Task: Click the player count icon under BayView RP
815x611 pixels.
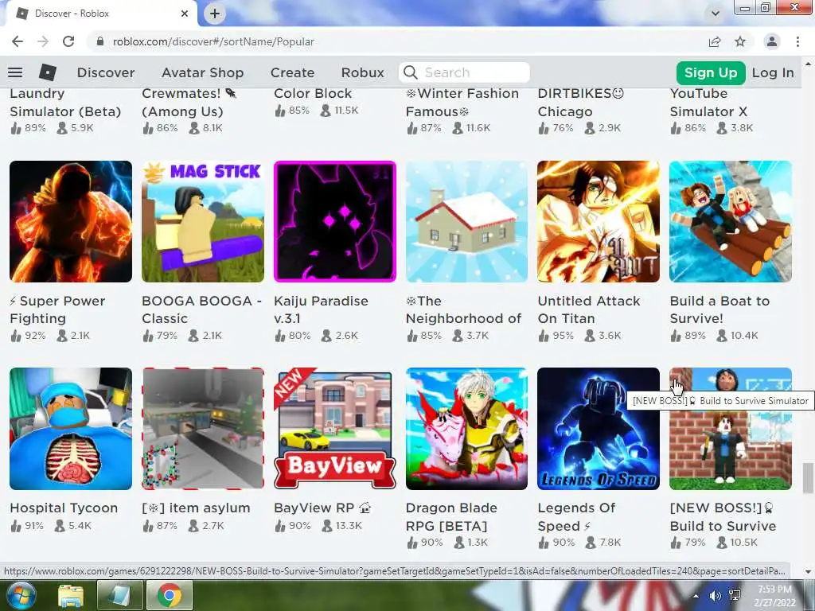Action: (326, 526)
